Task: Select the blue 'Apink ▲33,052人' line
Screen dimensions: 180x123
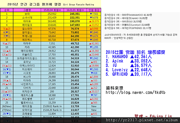Action: click(129, 61)
